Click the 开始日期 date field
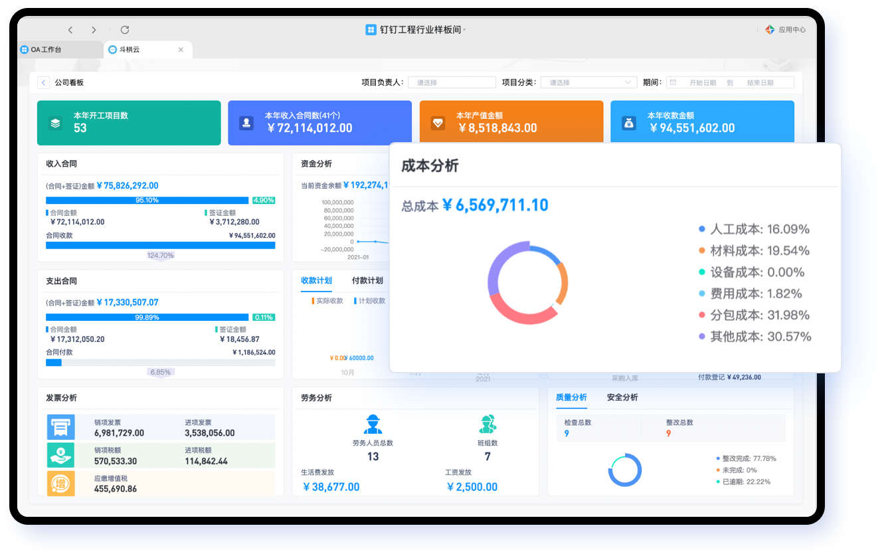The image size is (886, 554). [703, 83]
